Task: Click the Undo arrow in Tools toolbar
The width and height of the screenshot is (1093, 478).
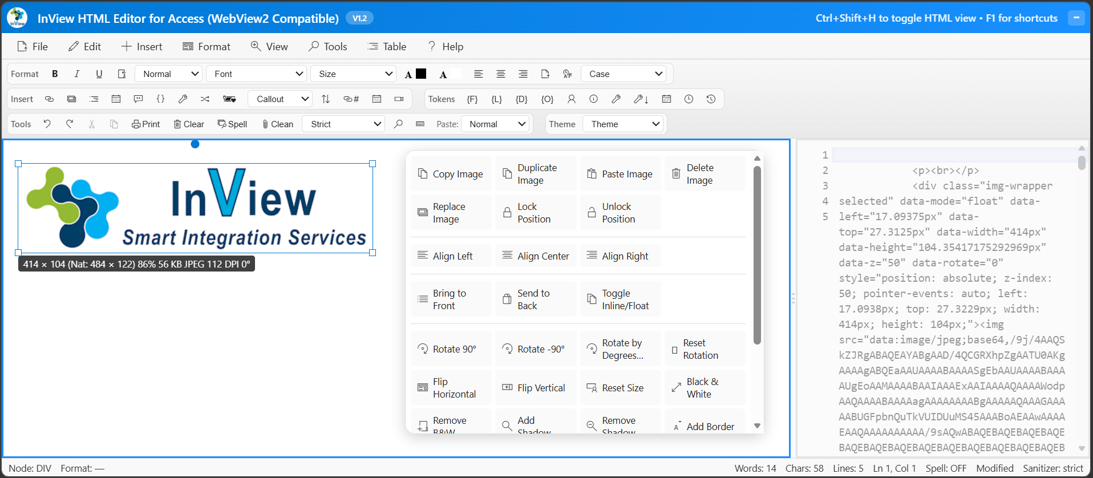Action: tap(47, 124)
